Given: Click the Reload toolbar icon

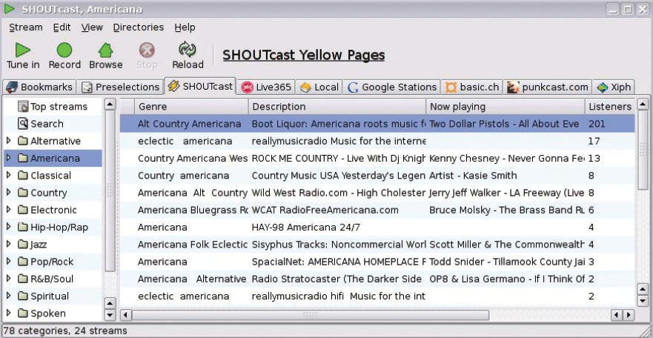Looking at the screenshot, I should [x=187, y=50].
